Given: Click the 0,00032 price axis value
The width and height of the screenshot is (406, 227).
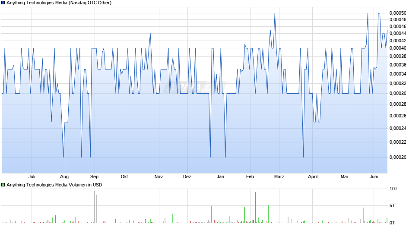Looking at the screenshot, I should 397,83.
